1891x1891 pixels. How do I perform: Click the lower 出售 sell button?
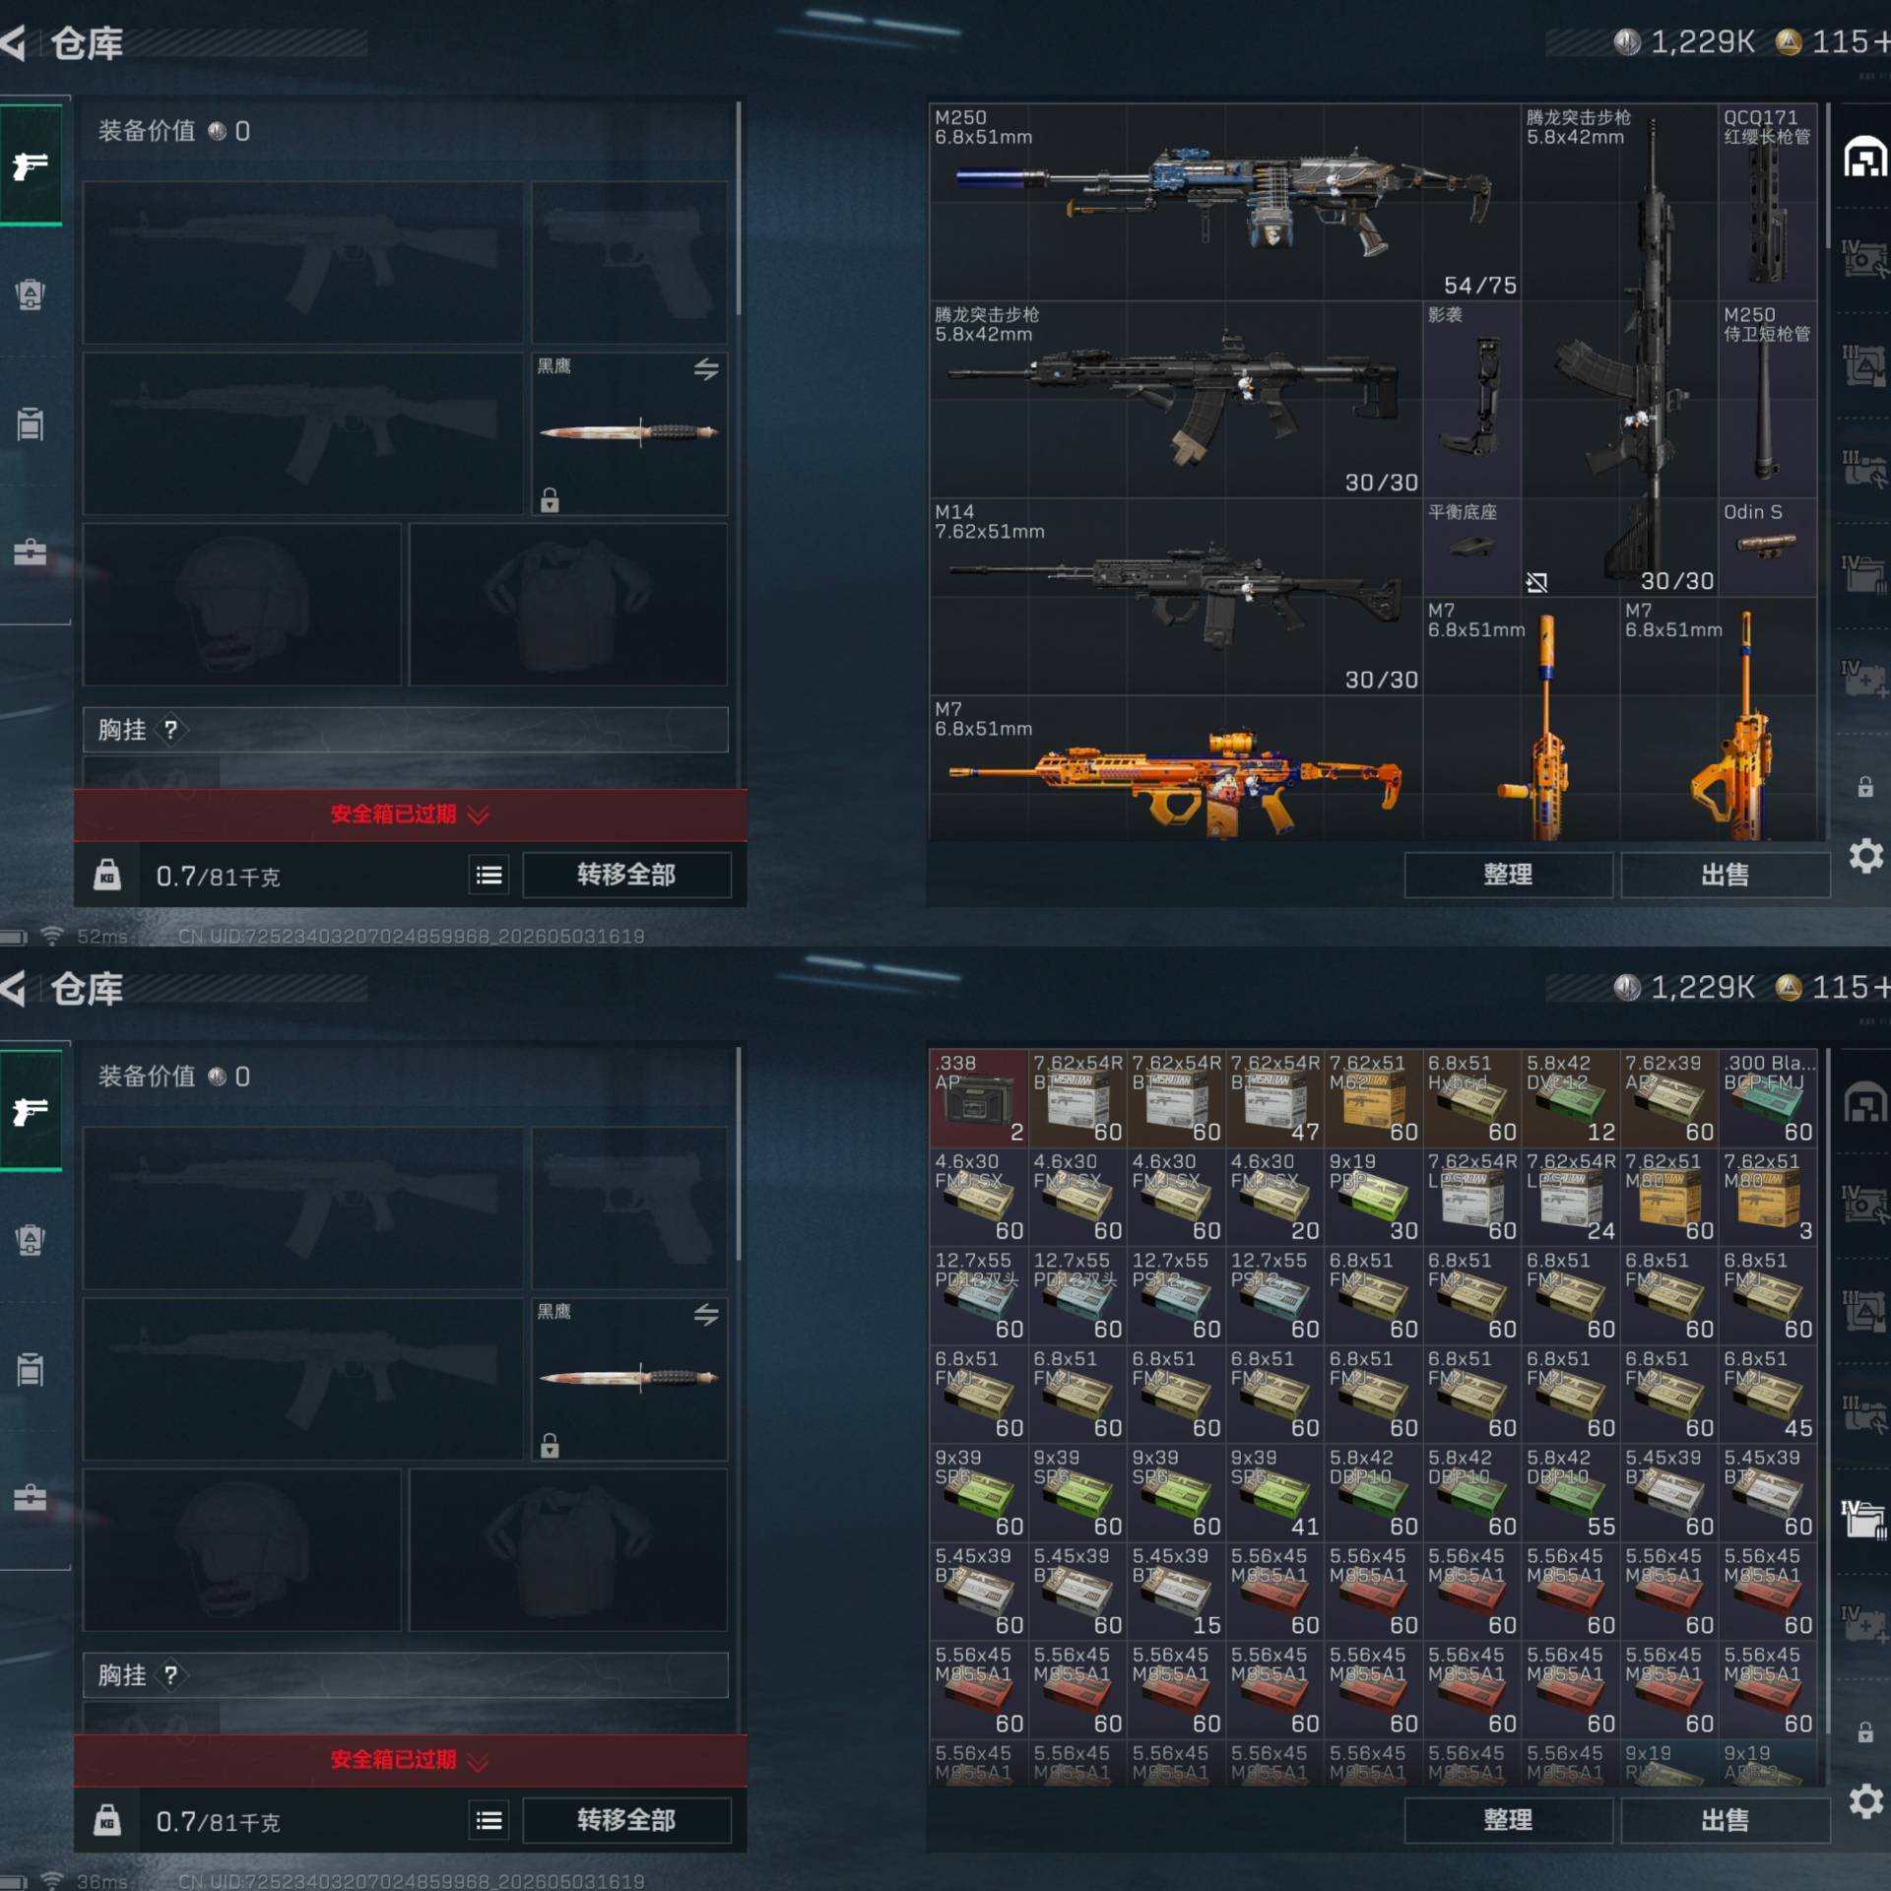pyautogui.click(x=1725, y=1820)
